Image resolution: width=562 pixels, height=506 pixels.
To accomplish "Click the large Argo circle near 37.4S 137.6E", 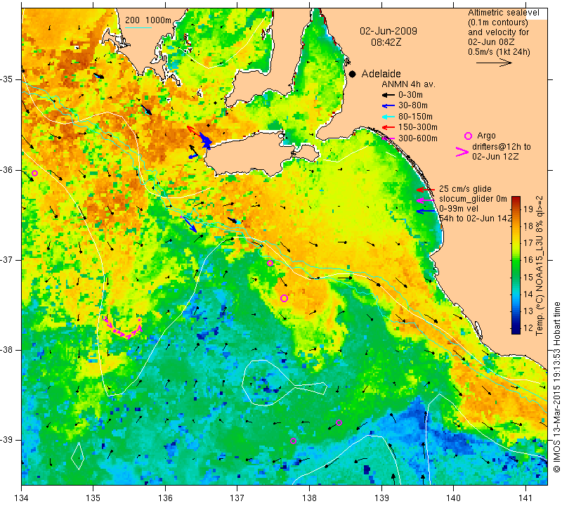I will (x=284, y=298).
